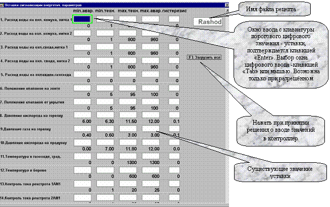This screenshot has height=207, width=330.
Task: Click the 0.60 setpoint value
Action: click(109, 135)
